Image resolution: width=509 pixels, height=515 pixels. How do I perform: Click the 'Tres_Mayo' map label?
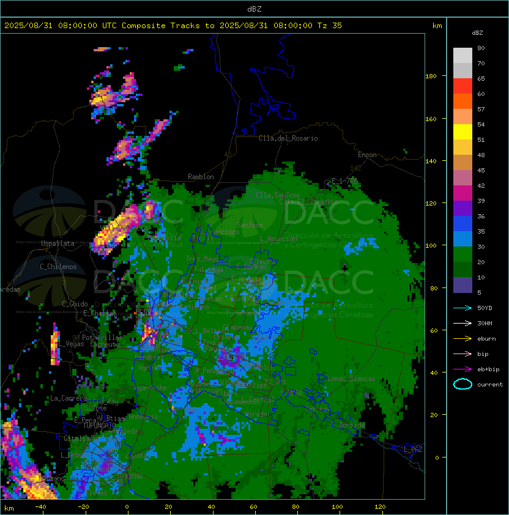coord(202,259)
